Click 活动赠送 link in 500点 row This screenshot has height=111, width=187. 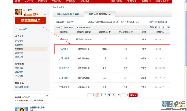coord(64,49)
